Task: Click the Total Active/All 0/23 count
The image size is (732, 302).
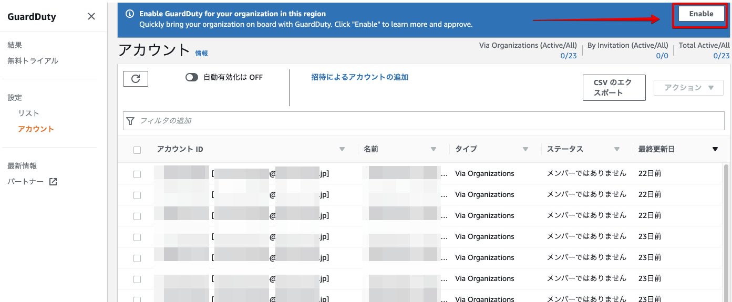Action: pyautogui.click(x=721, y=56)
